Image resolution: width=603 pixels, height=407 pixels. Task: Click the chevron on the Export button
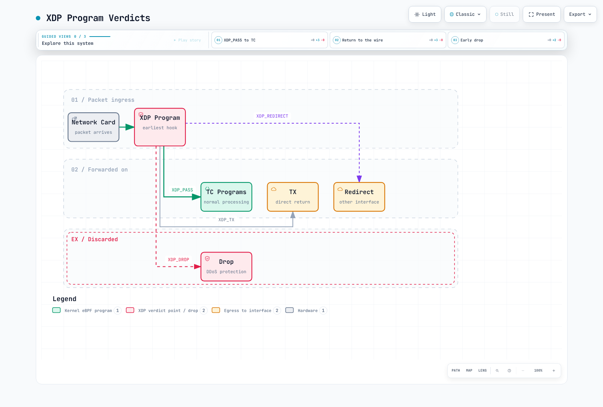590,14
